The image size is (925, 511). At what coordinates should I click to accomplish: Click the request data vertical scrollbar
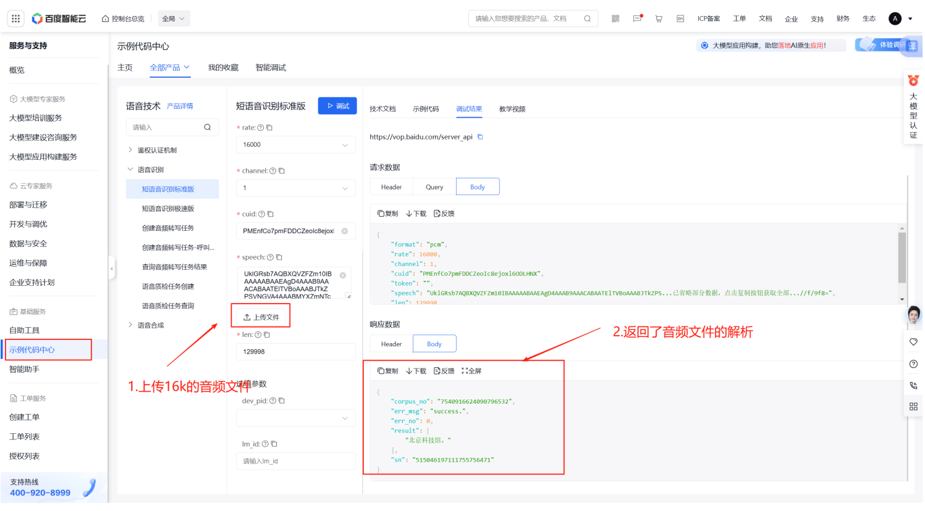pyautogui.click(x=902, y=258)
